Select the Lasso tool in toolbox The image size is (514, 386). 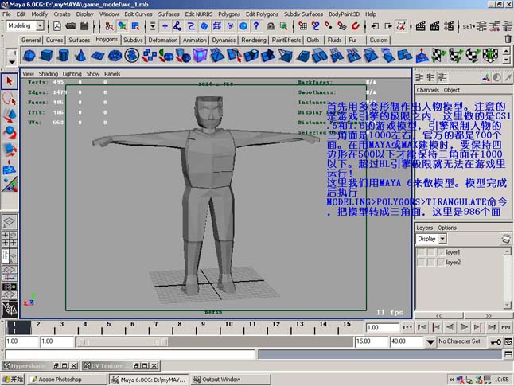click(x=10, y=99)
